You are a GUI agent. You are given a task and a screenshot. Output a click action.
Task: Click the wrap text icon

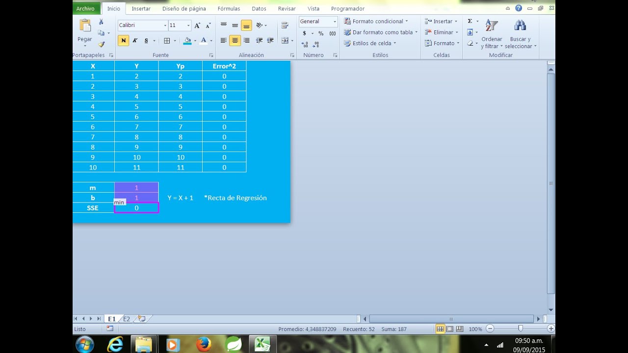[285, 25]
